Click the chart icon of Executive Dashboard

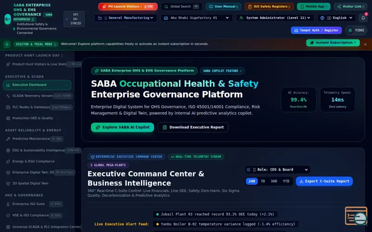pyautogui.click(x=8, y=85)
